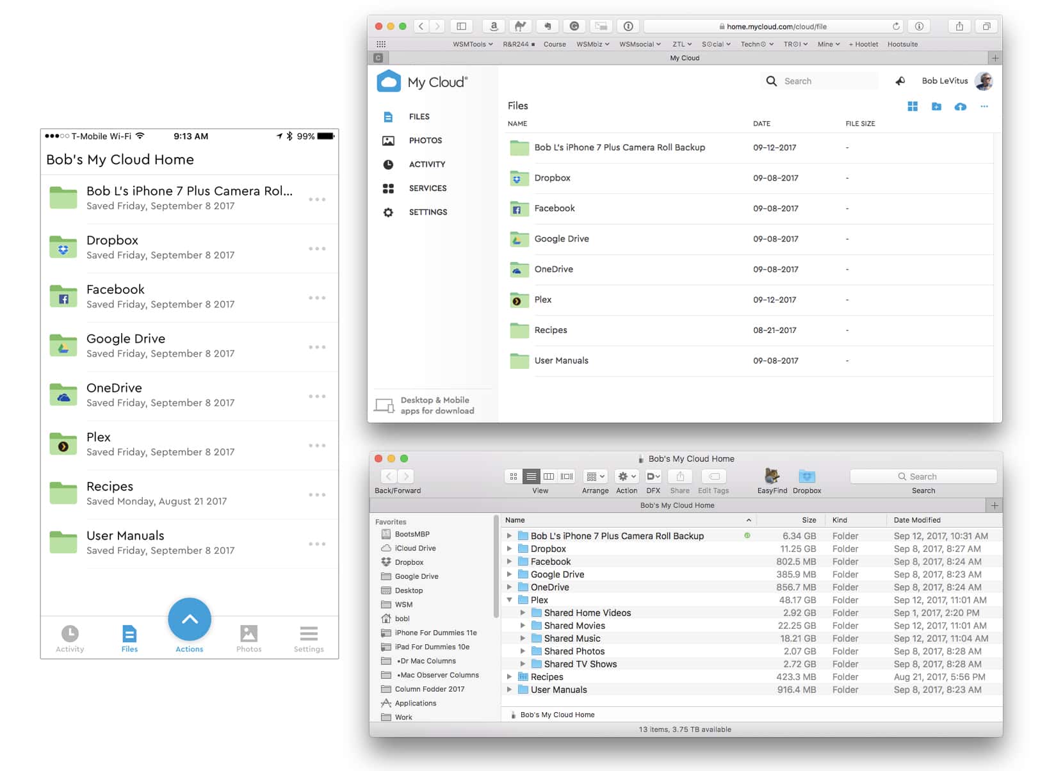
Task: Open the PHOTOS section in My Cloud sidebar
Action: [425, 140]
